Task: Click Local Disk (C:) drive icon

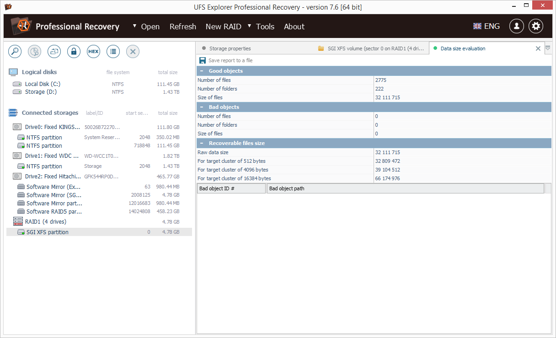Action: point(17,84)
